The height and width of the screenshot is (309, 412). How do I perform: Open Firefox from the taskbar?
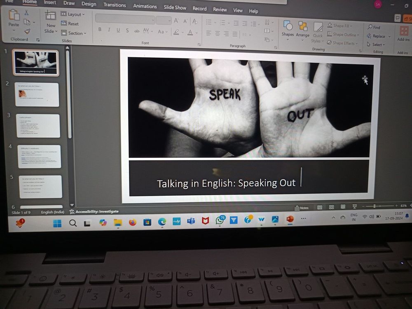pos(133,222)
